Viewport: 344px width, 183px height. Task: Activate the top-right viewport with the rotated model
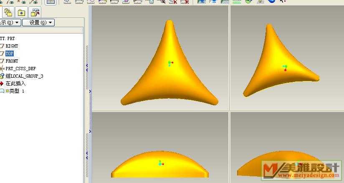(287, 58)
